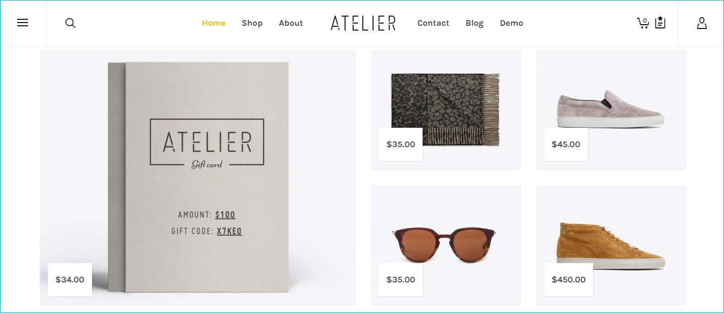The image size is (724, 313).
Task: Open the Contact page link
Action: coord(433,23)
